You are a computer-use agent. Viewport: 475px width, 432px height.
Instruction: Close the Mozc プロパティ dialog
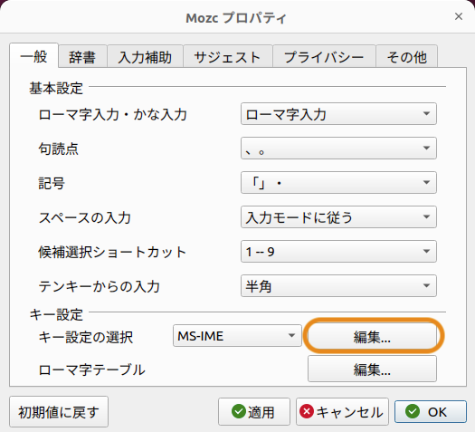(x=459, y=16)
